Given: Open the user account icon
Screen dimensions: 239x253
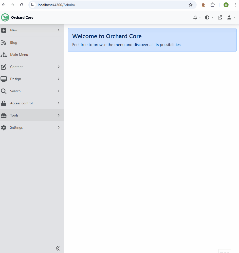Looking at the screenshot, I should tap(229, 17).
